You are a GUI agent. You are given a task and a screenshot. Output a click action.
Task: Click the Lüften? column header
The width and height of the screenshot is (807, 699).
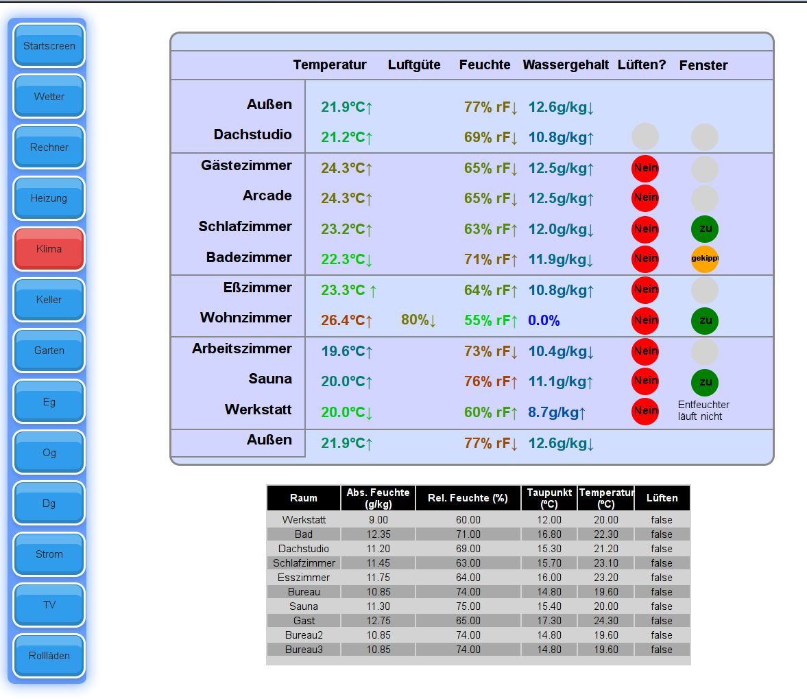(x=642, y=65)
